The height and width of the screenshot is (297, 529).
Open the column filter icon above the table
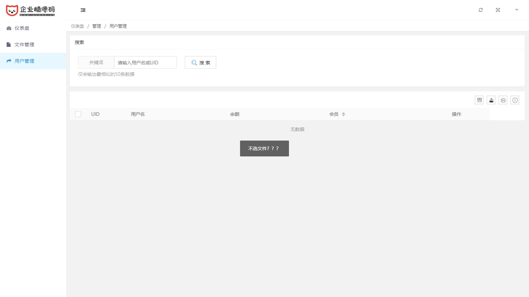479,100
